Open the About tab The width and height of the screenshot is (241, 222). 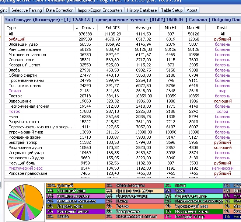coord(192,10)
